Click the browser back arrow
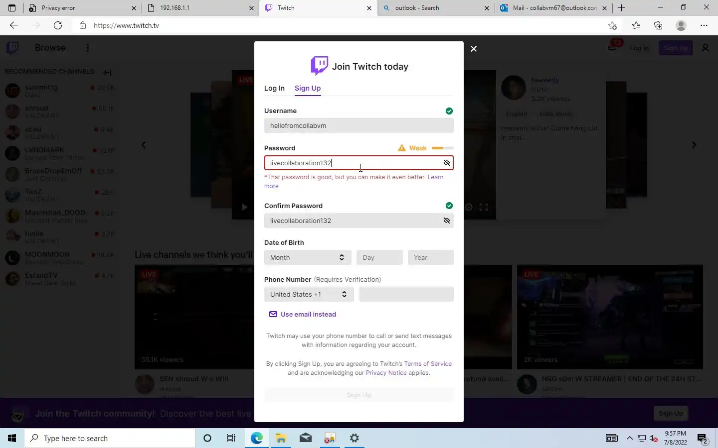718x448 pixels. (x=14, y=25)
